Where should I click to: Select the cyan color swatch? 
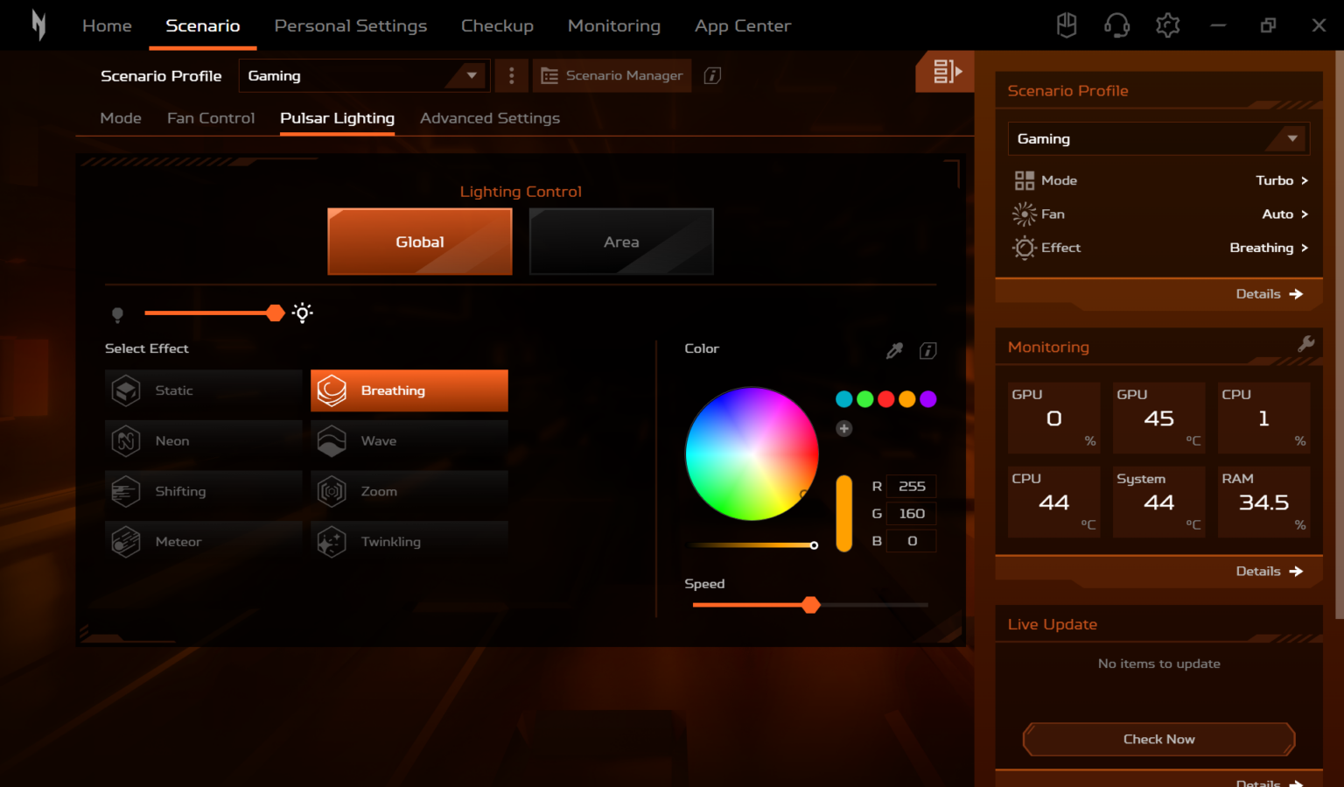coord(843,399)
